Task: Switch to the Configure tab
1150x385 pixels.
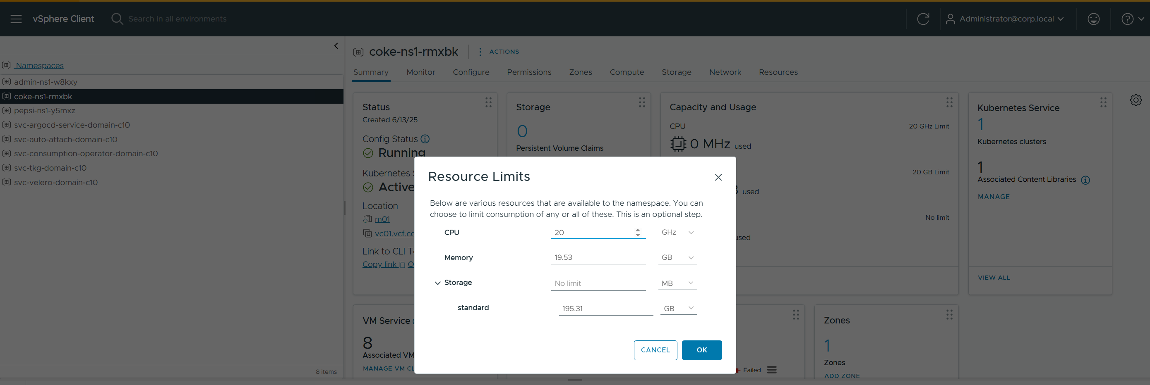Action: click(x=471, y=72)
